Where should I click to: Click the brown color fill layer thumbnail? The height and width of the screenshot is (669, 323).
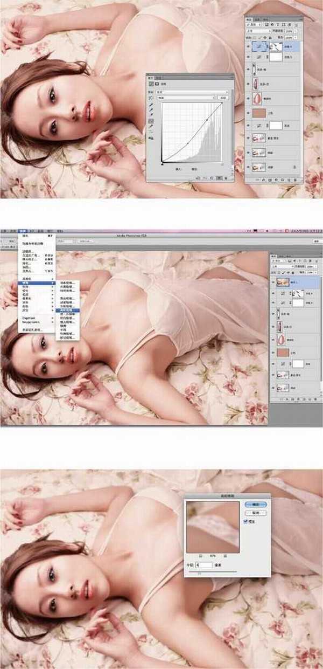coord(258,114)
